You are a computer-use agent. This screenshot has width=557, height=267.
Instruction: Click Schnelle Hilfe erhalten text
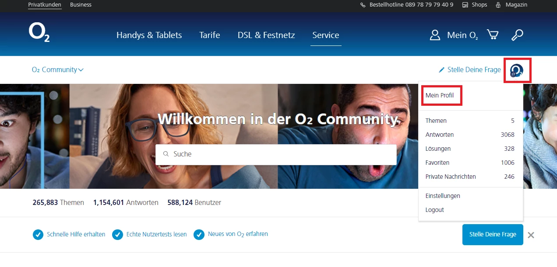click(x=76, y=234)
